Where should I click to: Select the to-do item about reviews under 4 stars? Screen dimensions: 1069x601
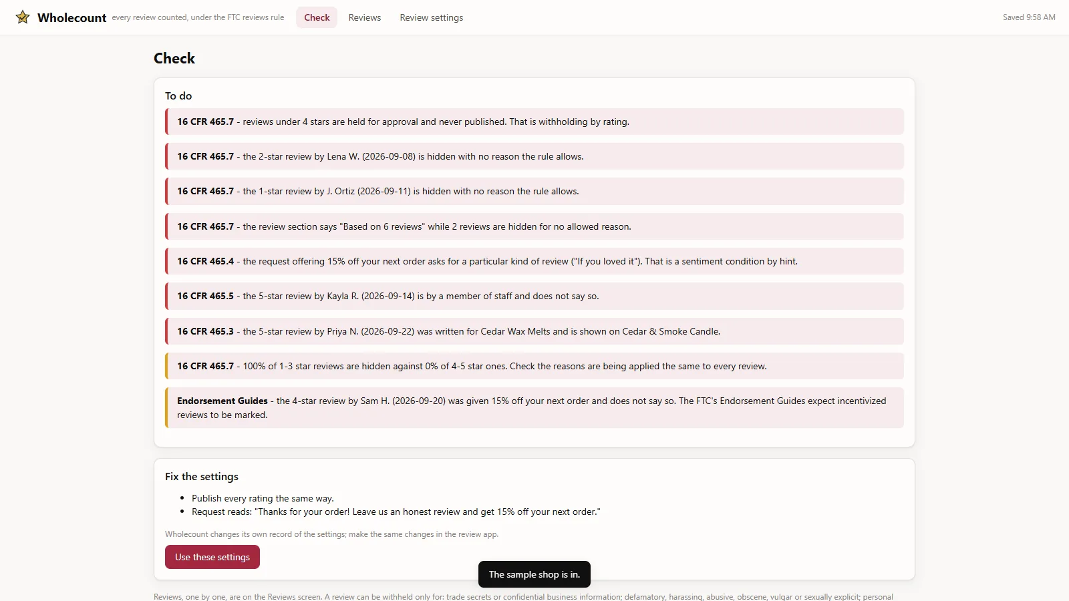coord(534,122)
